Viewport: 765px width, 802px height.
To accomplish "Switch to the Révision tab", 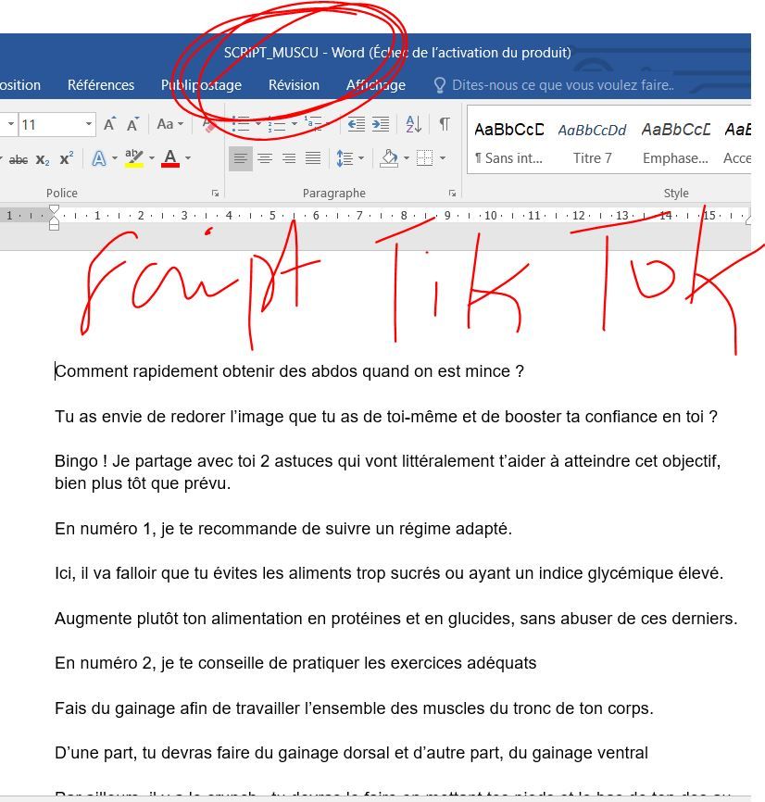I will coord(294,85).
